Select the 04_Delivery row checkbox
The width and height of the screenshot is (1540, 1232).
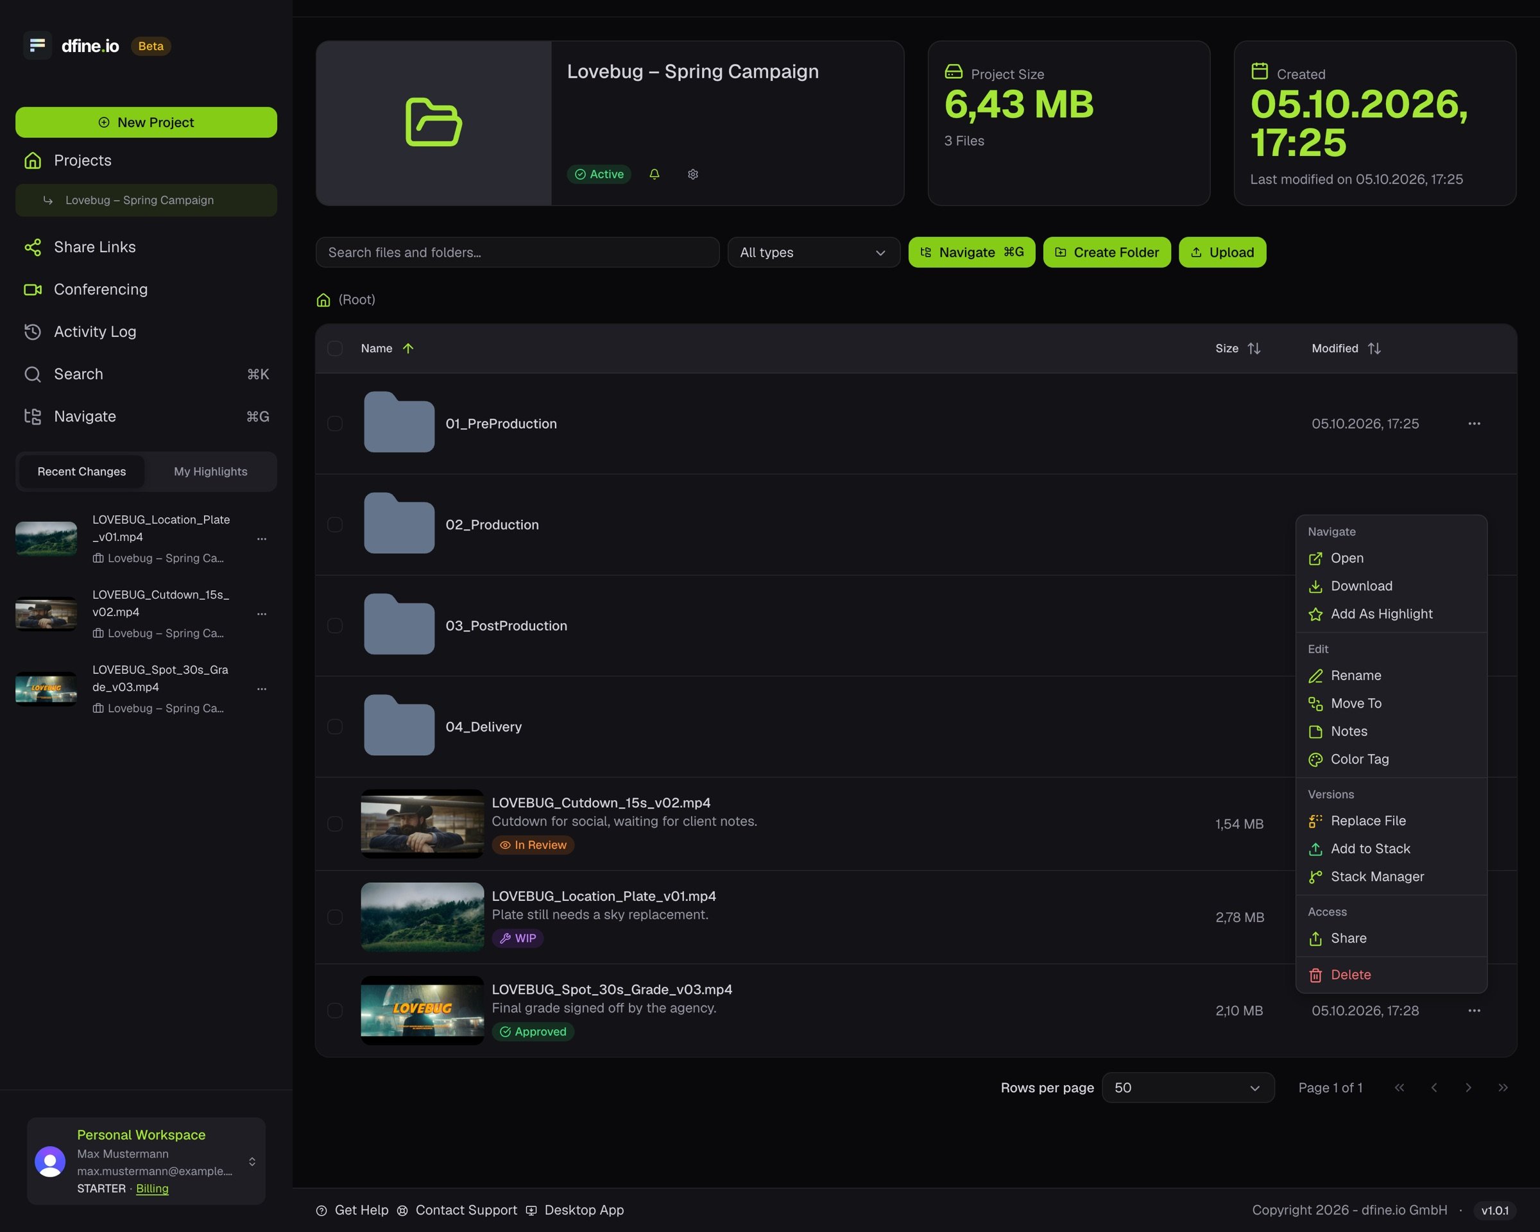[x=335, y=726]
